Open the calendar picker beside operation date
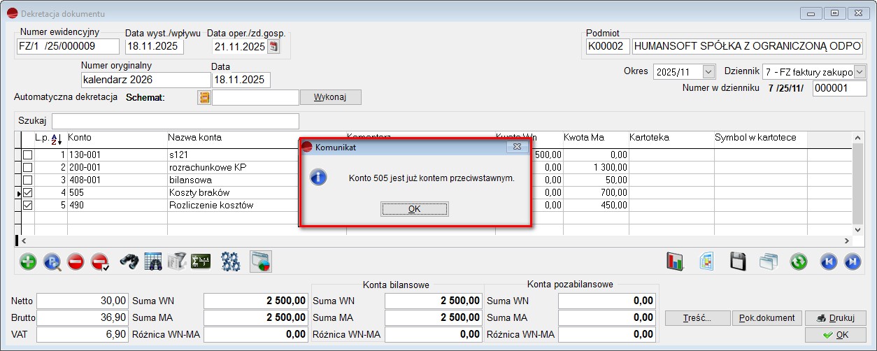Screen dimensions: 877x351 273,47
